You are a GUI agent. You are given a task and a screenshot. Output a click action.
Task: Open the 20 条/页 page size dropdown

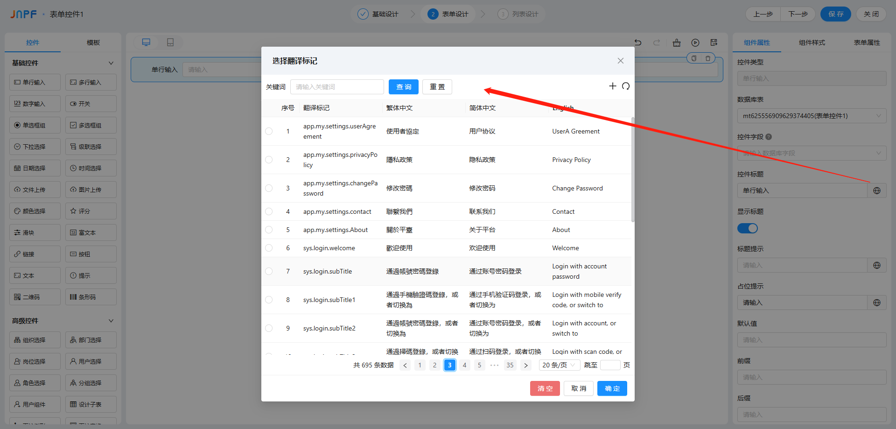(x=560, y=365)
